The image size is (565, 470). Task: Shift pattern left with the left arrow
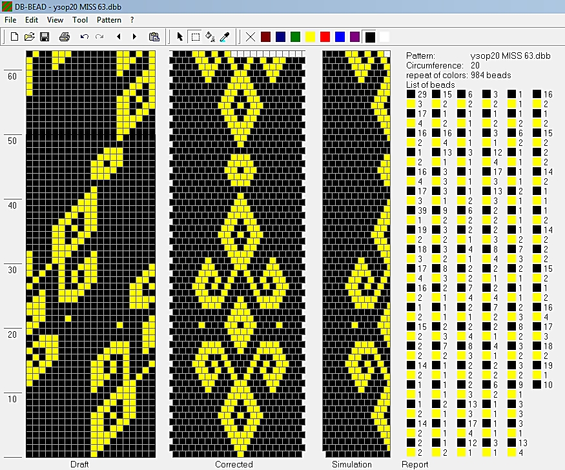click(x=119, y=37)
